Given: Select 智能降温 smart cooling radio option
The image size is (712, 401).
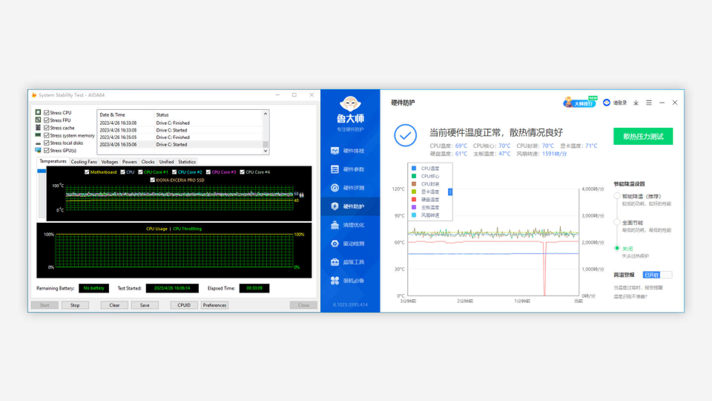Looking at the screenshot, I should 617,196.
